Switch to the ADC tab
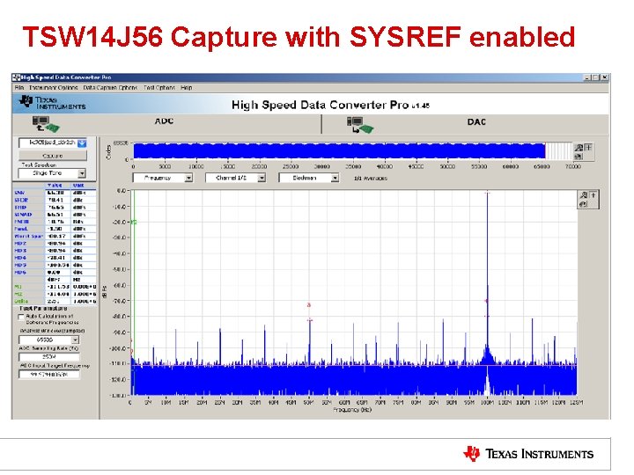634x475 pixels. point(164,121)
